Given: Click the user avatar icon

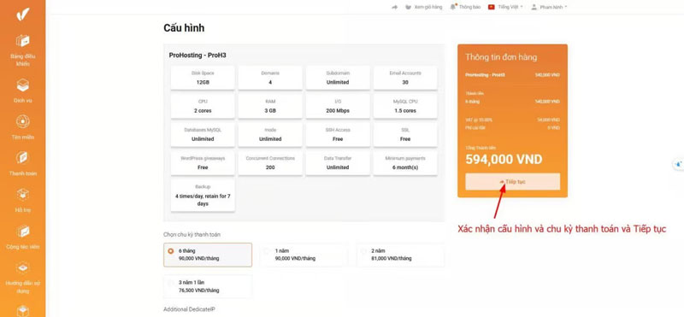Looking at the screenshot, I should [534, 7].
